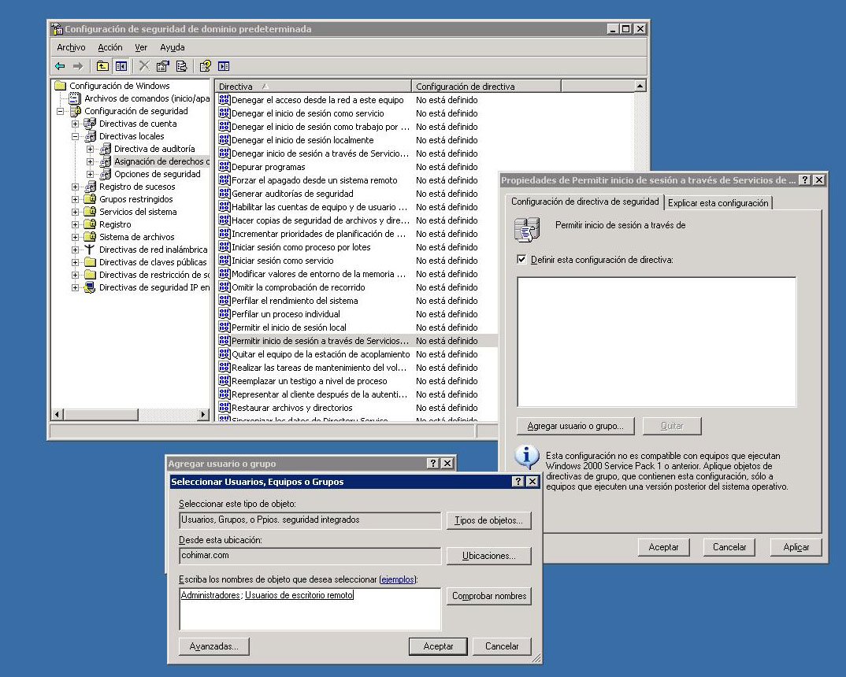This screenshot has height=677, width=846.
Task: Collapse the Configuración de seguridad tree node
Action: [x=61, y=111]
